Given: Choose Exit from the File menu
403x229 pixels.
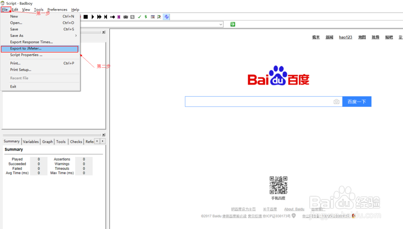Looking at the screenshot, I should (40, 86).
